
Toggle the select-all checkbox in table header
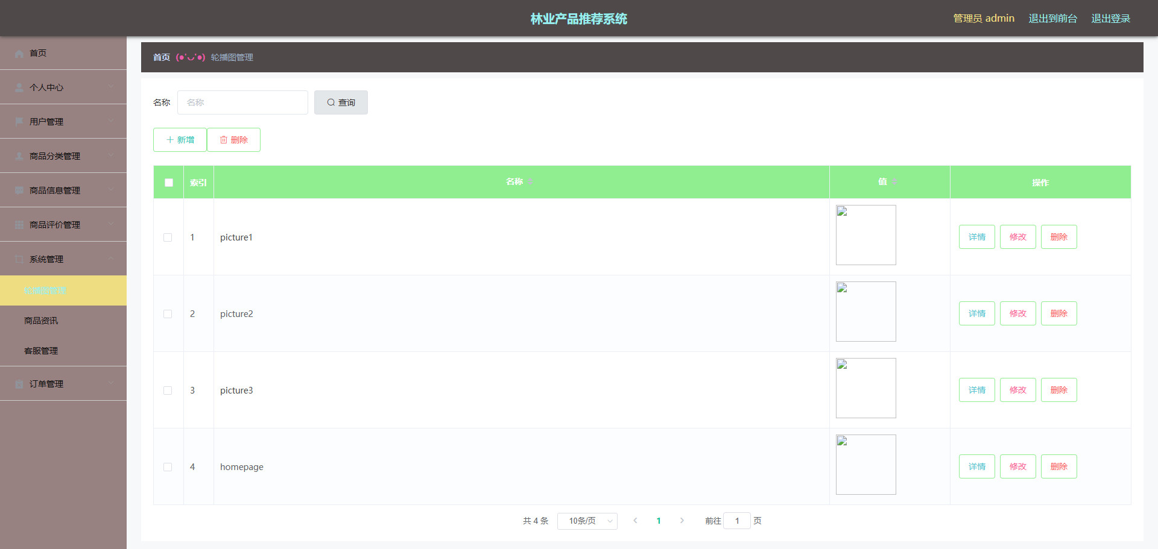[x=169, y=183]
